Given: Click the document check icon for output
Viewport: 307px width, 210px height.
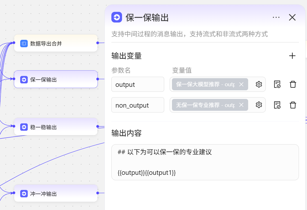Looking at the screenshot, I should (277, 84).
